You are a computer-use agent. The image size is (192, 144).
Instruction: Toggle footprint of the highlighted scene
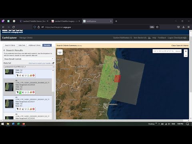tap(17, 92)
